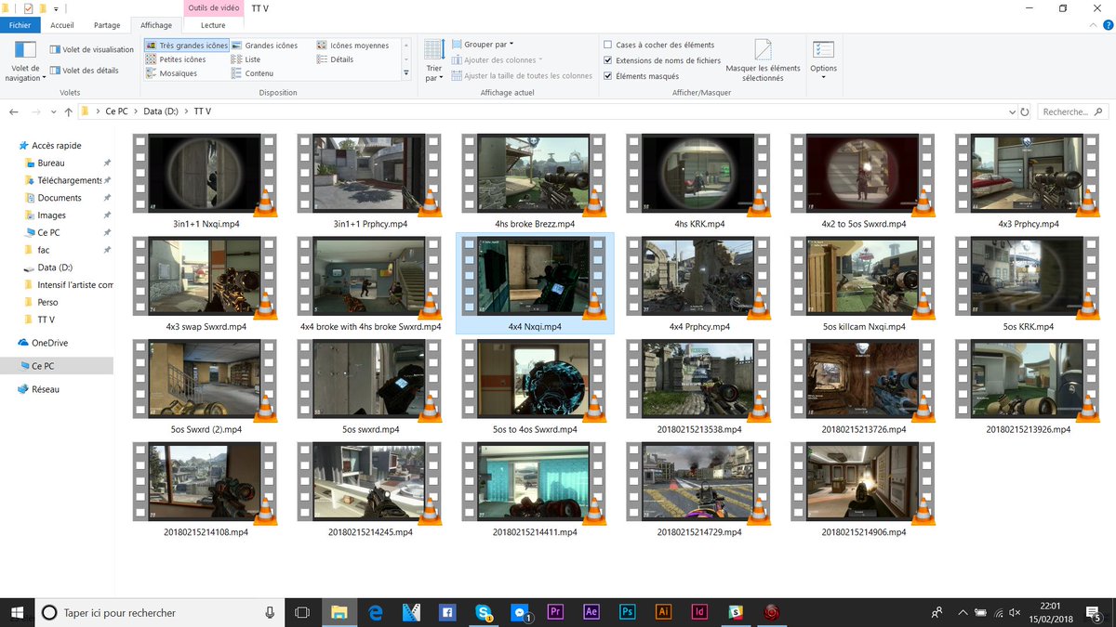Viewport: 1116px width, 627px height.
Task: Select the Contenu layout
Action: (x=252, y=73)
